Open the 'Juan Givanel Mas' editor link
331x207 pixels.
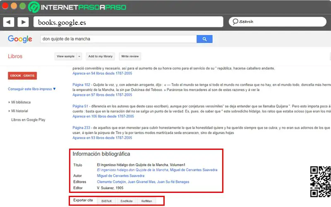(x=142, y=182)
